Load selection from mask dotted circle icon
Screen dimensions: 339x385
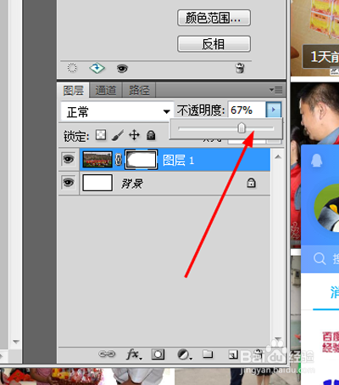(x=72, y=68)
